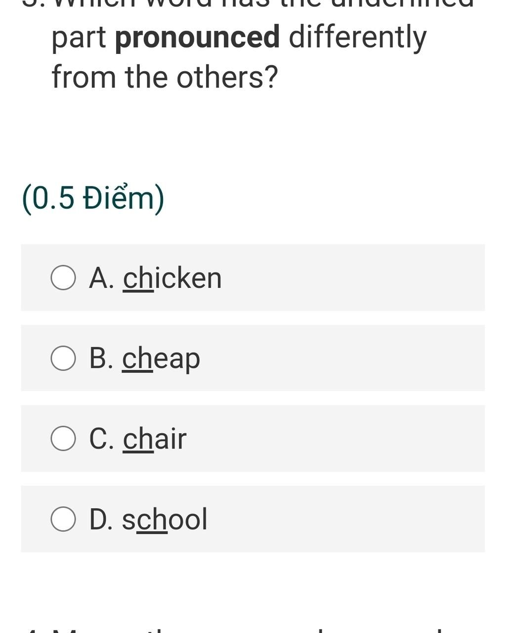Click the bold word 'pronounced' in question
Image resolution: width=506 pixels, height=633 pixels.
(x=197, y=39)
